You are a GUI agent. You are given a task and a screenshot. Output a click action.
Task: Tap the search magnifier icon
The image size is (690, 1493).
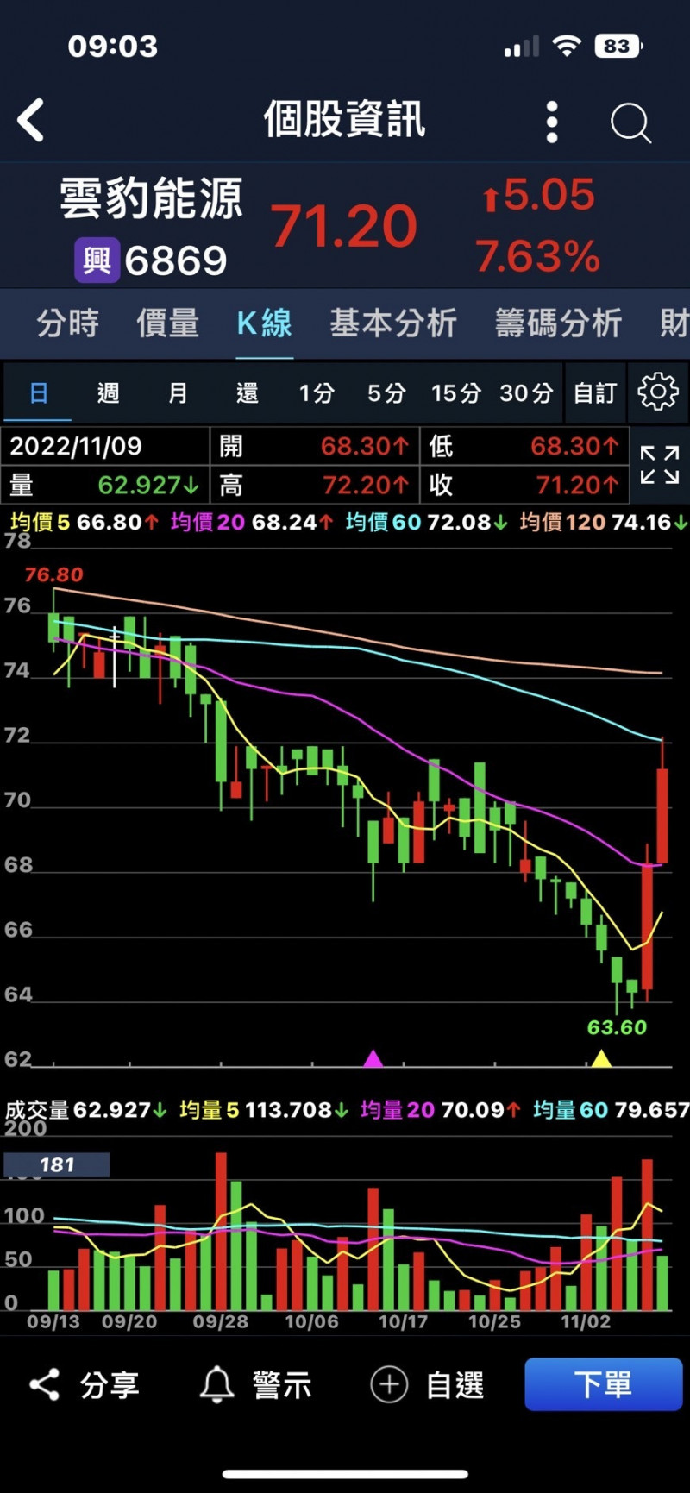tap(630, 123)
